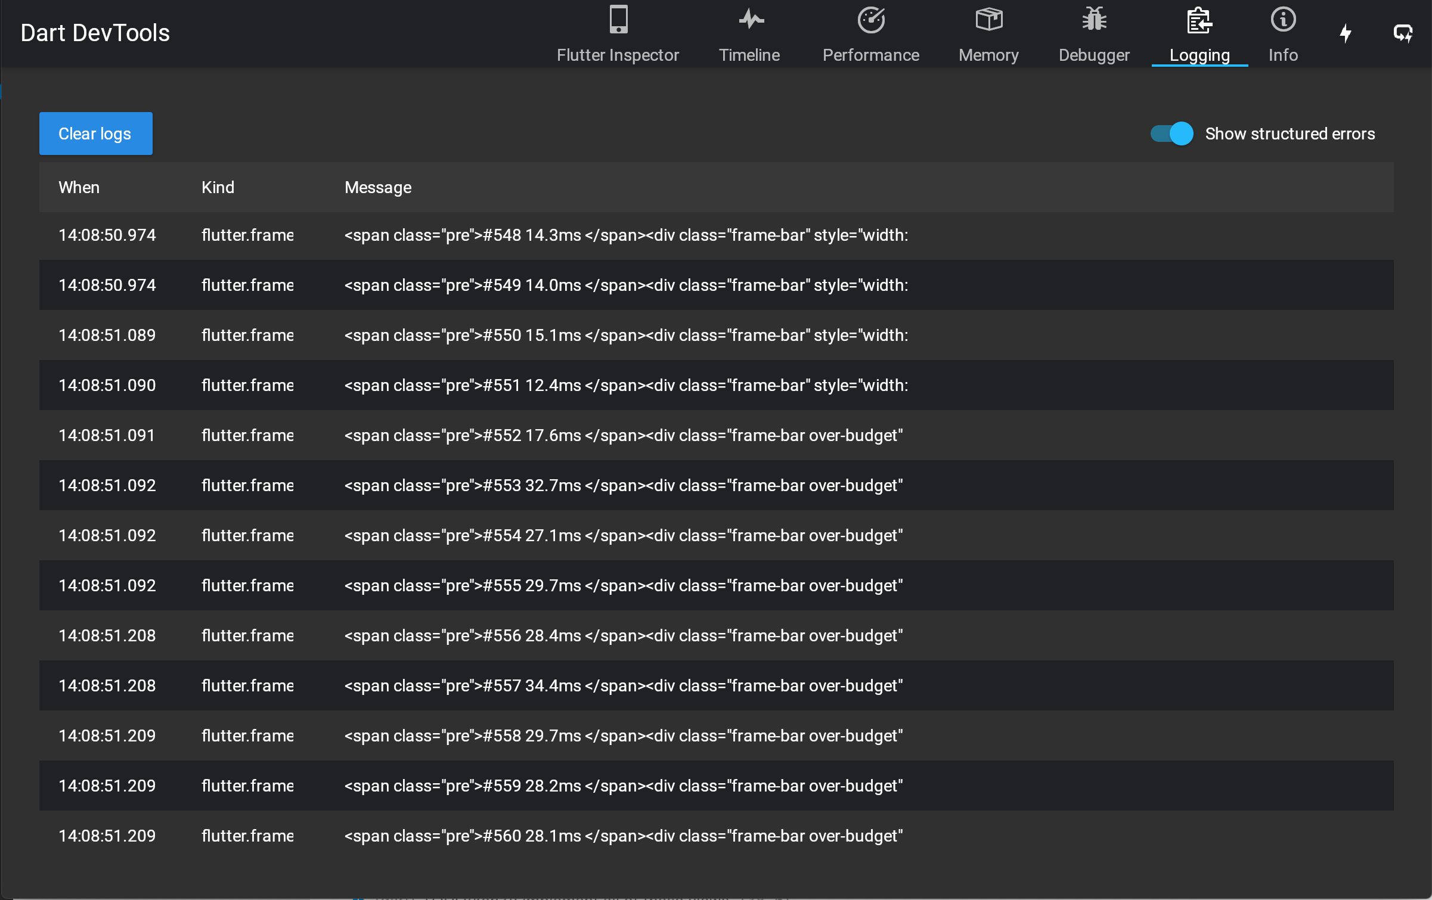Click the Info circle icon
Image resolution: width=1432 pixels, height=900 pixels.
(1283, 20)
